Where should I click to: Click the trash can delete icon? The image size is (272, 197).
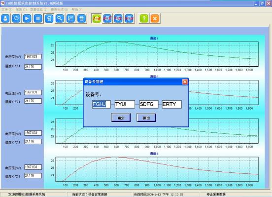point(82,18)
